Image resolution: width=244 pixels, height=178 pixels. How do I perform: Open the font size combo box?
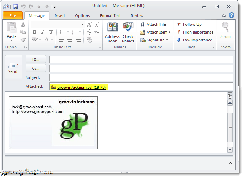(x=77, y=24)
